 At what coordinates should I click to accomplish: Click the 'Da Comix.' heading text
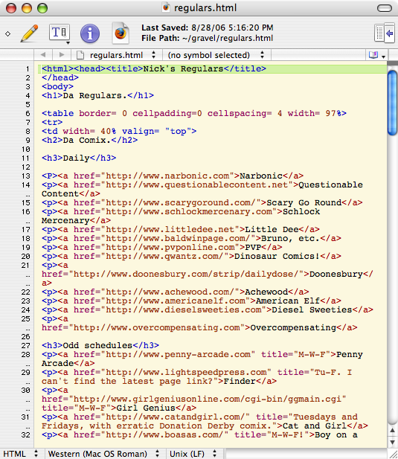[87, 140]
